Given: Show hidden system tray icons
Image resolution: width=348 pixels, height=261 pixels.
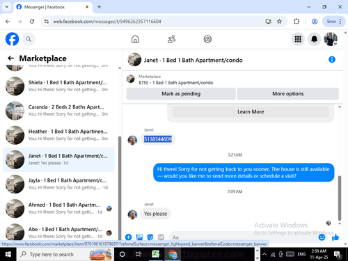Looking at the screenshot, I should pyautogui.click(x=264, y=254).
